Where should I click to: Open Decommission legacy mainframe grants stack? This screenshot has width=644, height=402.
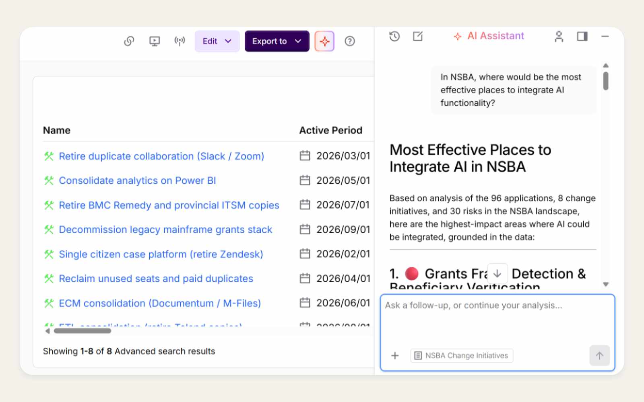tap(165, 230)
